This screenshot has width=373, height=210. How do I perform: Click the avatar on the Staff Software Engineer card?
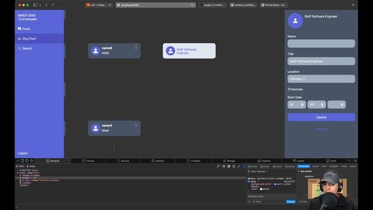coord(170,51)
